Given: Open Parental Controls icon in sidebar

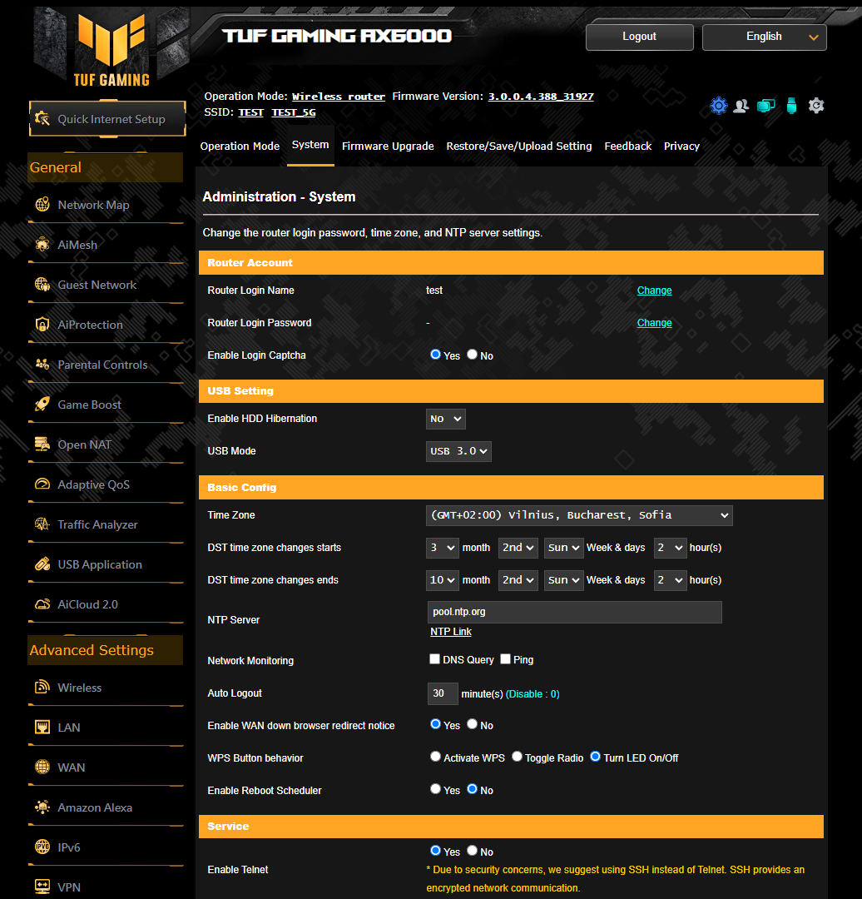Looking at the screenshot, I should (42, 364).
